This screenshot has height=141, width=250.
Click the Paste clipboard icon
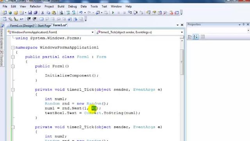pos(54,13)
